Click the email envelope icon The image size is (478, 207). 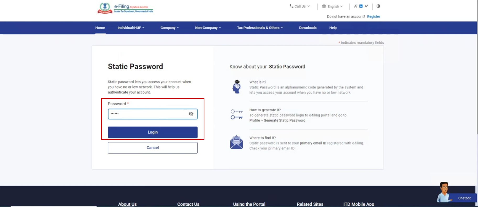coord(236,142)
